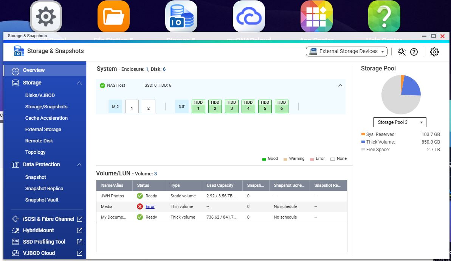The height and width of the screenshot is (261, 451).
Task: Open the Snapshot Replica page
Action: (44, 189)
